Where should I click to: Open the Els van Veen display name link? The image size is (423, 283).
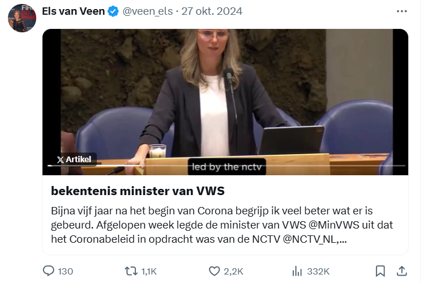click(74, 11)
